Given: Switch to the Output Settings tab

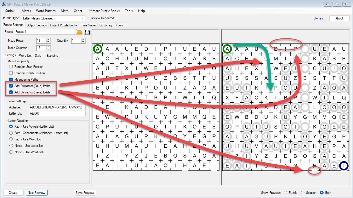Looking at the screenshot, I should click(37, 25).
